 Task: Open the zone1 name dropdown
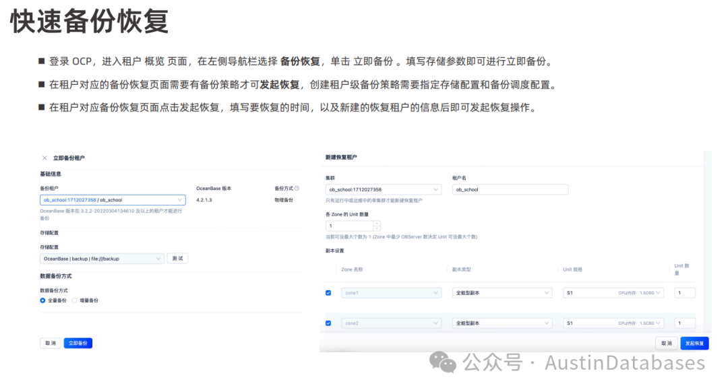(391, 293)
